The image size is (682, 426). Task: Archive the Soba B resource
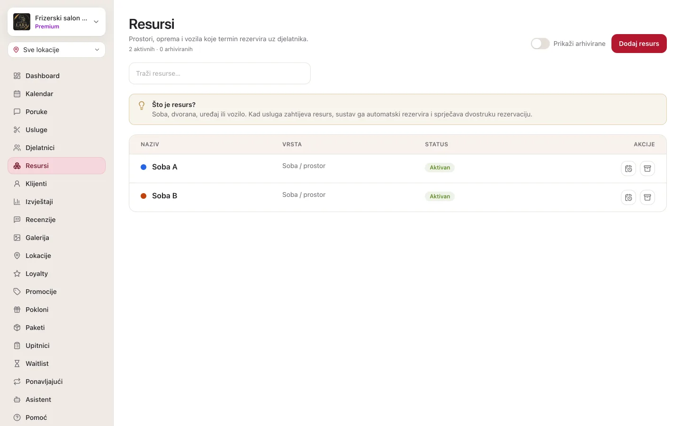point(647,197)
